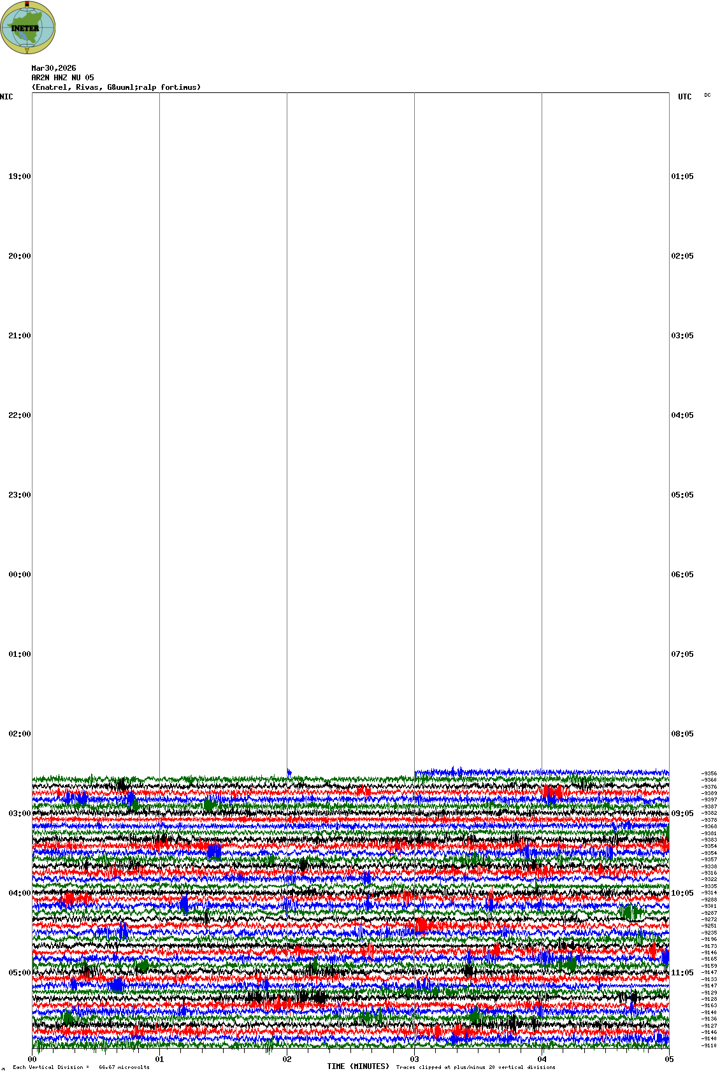
Task: Click the 06:05 UTC time label
Action: 682,575
